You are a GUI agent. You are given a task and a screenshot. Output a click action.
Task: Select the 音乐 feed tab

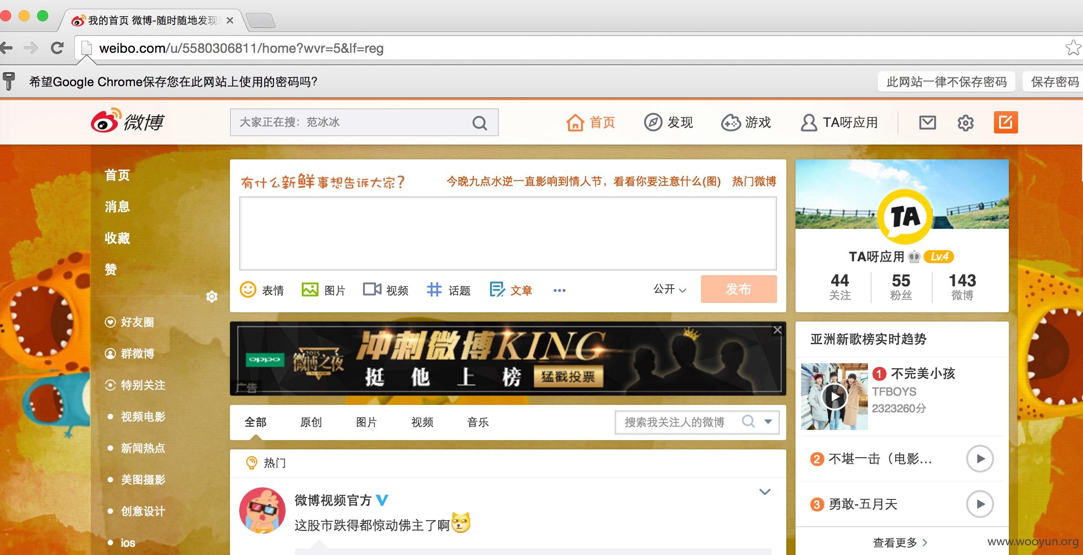click(478, 422)
